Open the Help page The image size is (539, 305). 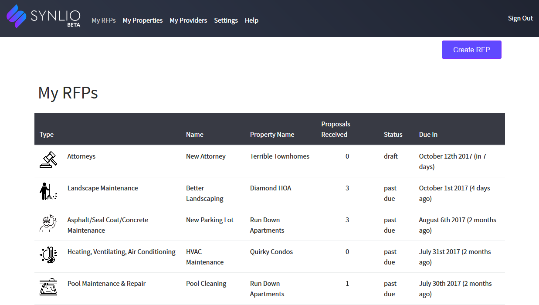(251, 20)
